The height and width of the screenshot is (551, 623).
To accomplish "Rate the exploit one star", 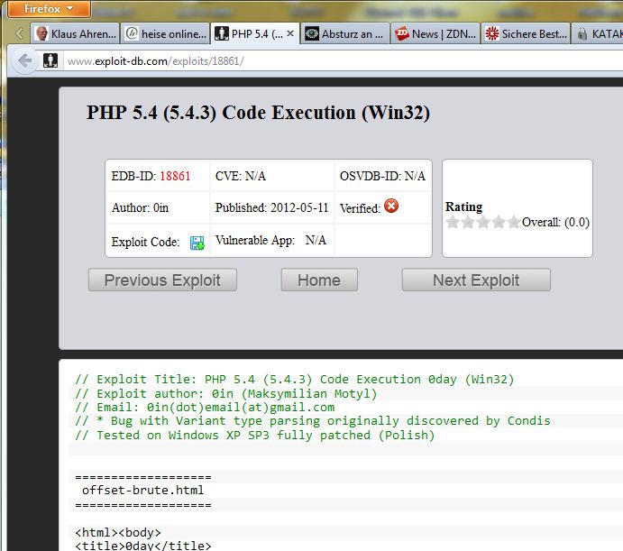I will 453,222.
